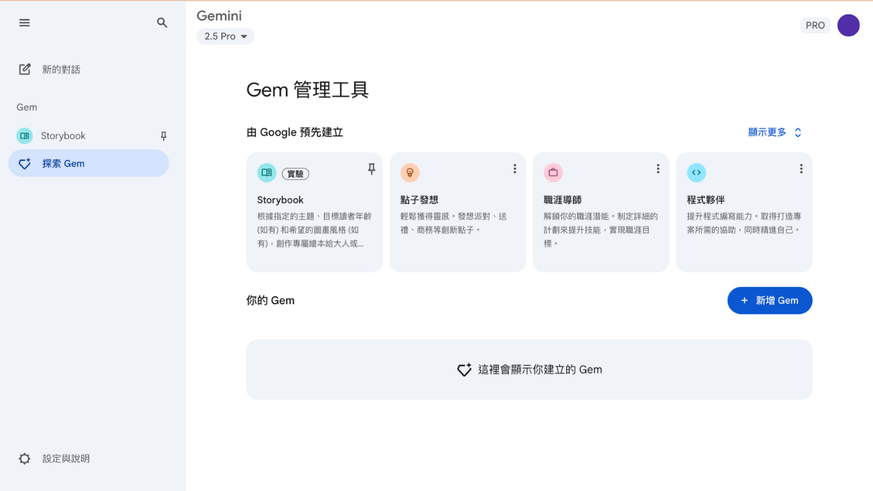The image size is (873, 491).
Task: Click the new chat pencil icon
Action: (25, 69)
